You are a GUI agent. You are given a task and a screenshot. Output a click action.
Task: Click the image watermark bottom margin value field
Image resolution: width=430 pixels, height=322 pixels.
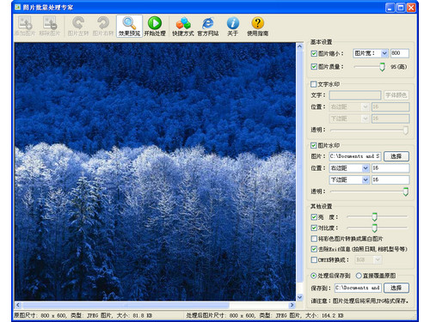click(390, 179)
